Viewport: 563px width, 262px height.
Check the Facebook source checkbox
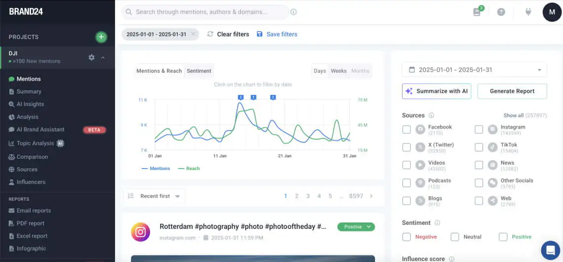406,130
